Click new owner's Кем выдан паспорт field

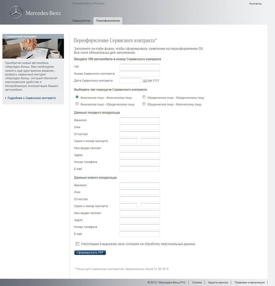coord(140,213)
